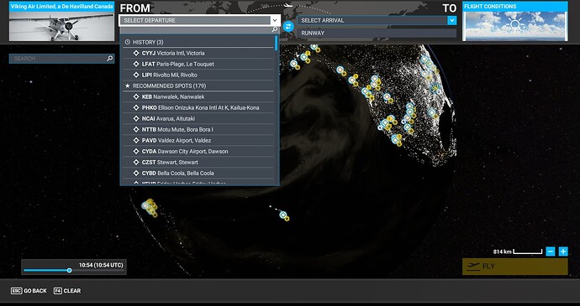
Task: Click the diamond icon beside KEB Nanwalek
Action: pyautogui.click(x=136, y=96)
